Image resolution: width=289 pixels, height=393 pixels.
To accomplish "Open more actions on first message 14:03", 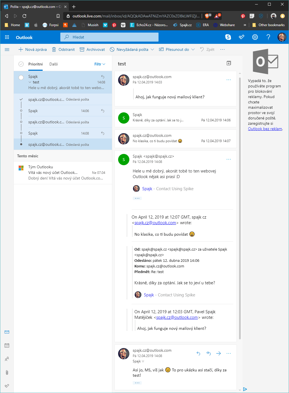I will click(x=229, y=80).
